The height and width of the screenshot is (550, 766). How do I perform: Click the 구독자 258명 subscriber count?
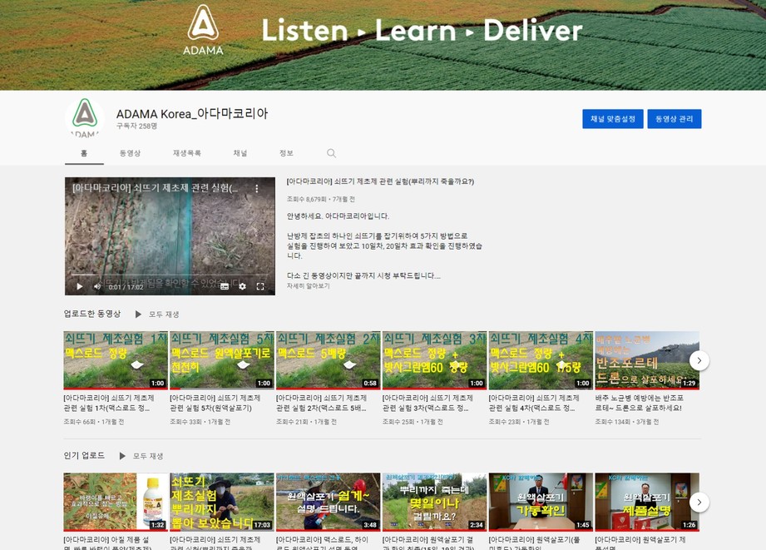136,126
